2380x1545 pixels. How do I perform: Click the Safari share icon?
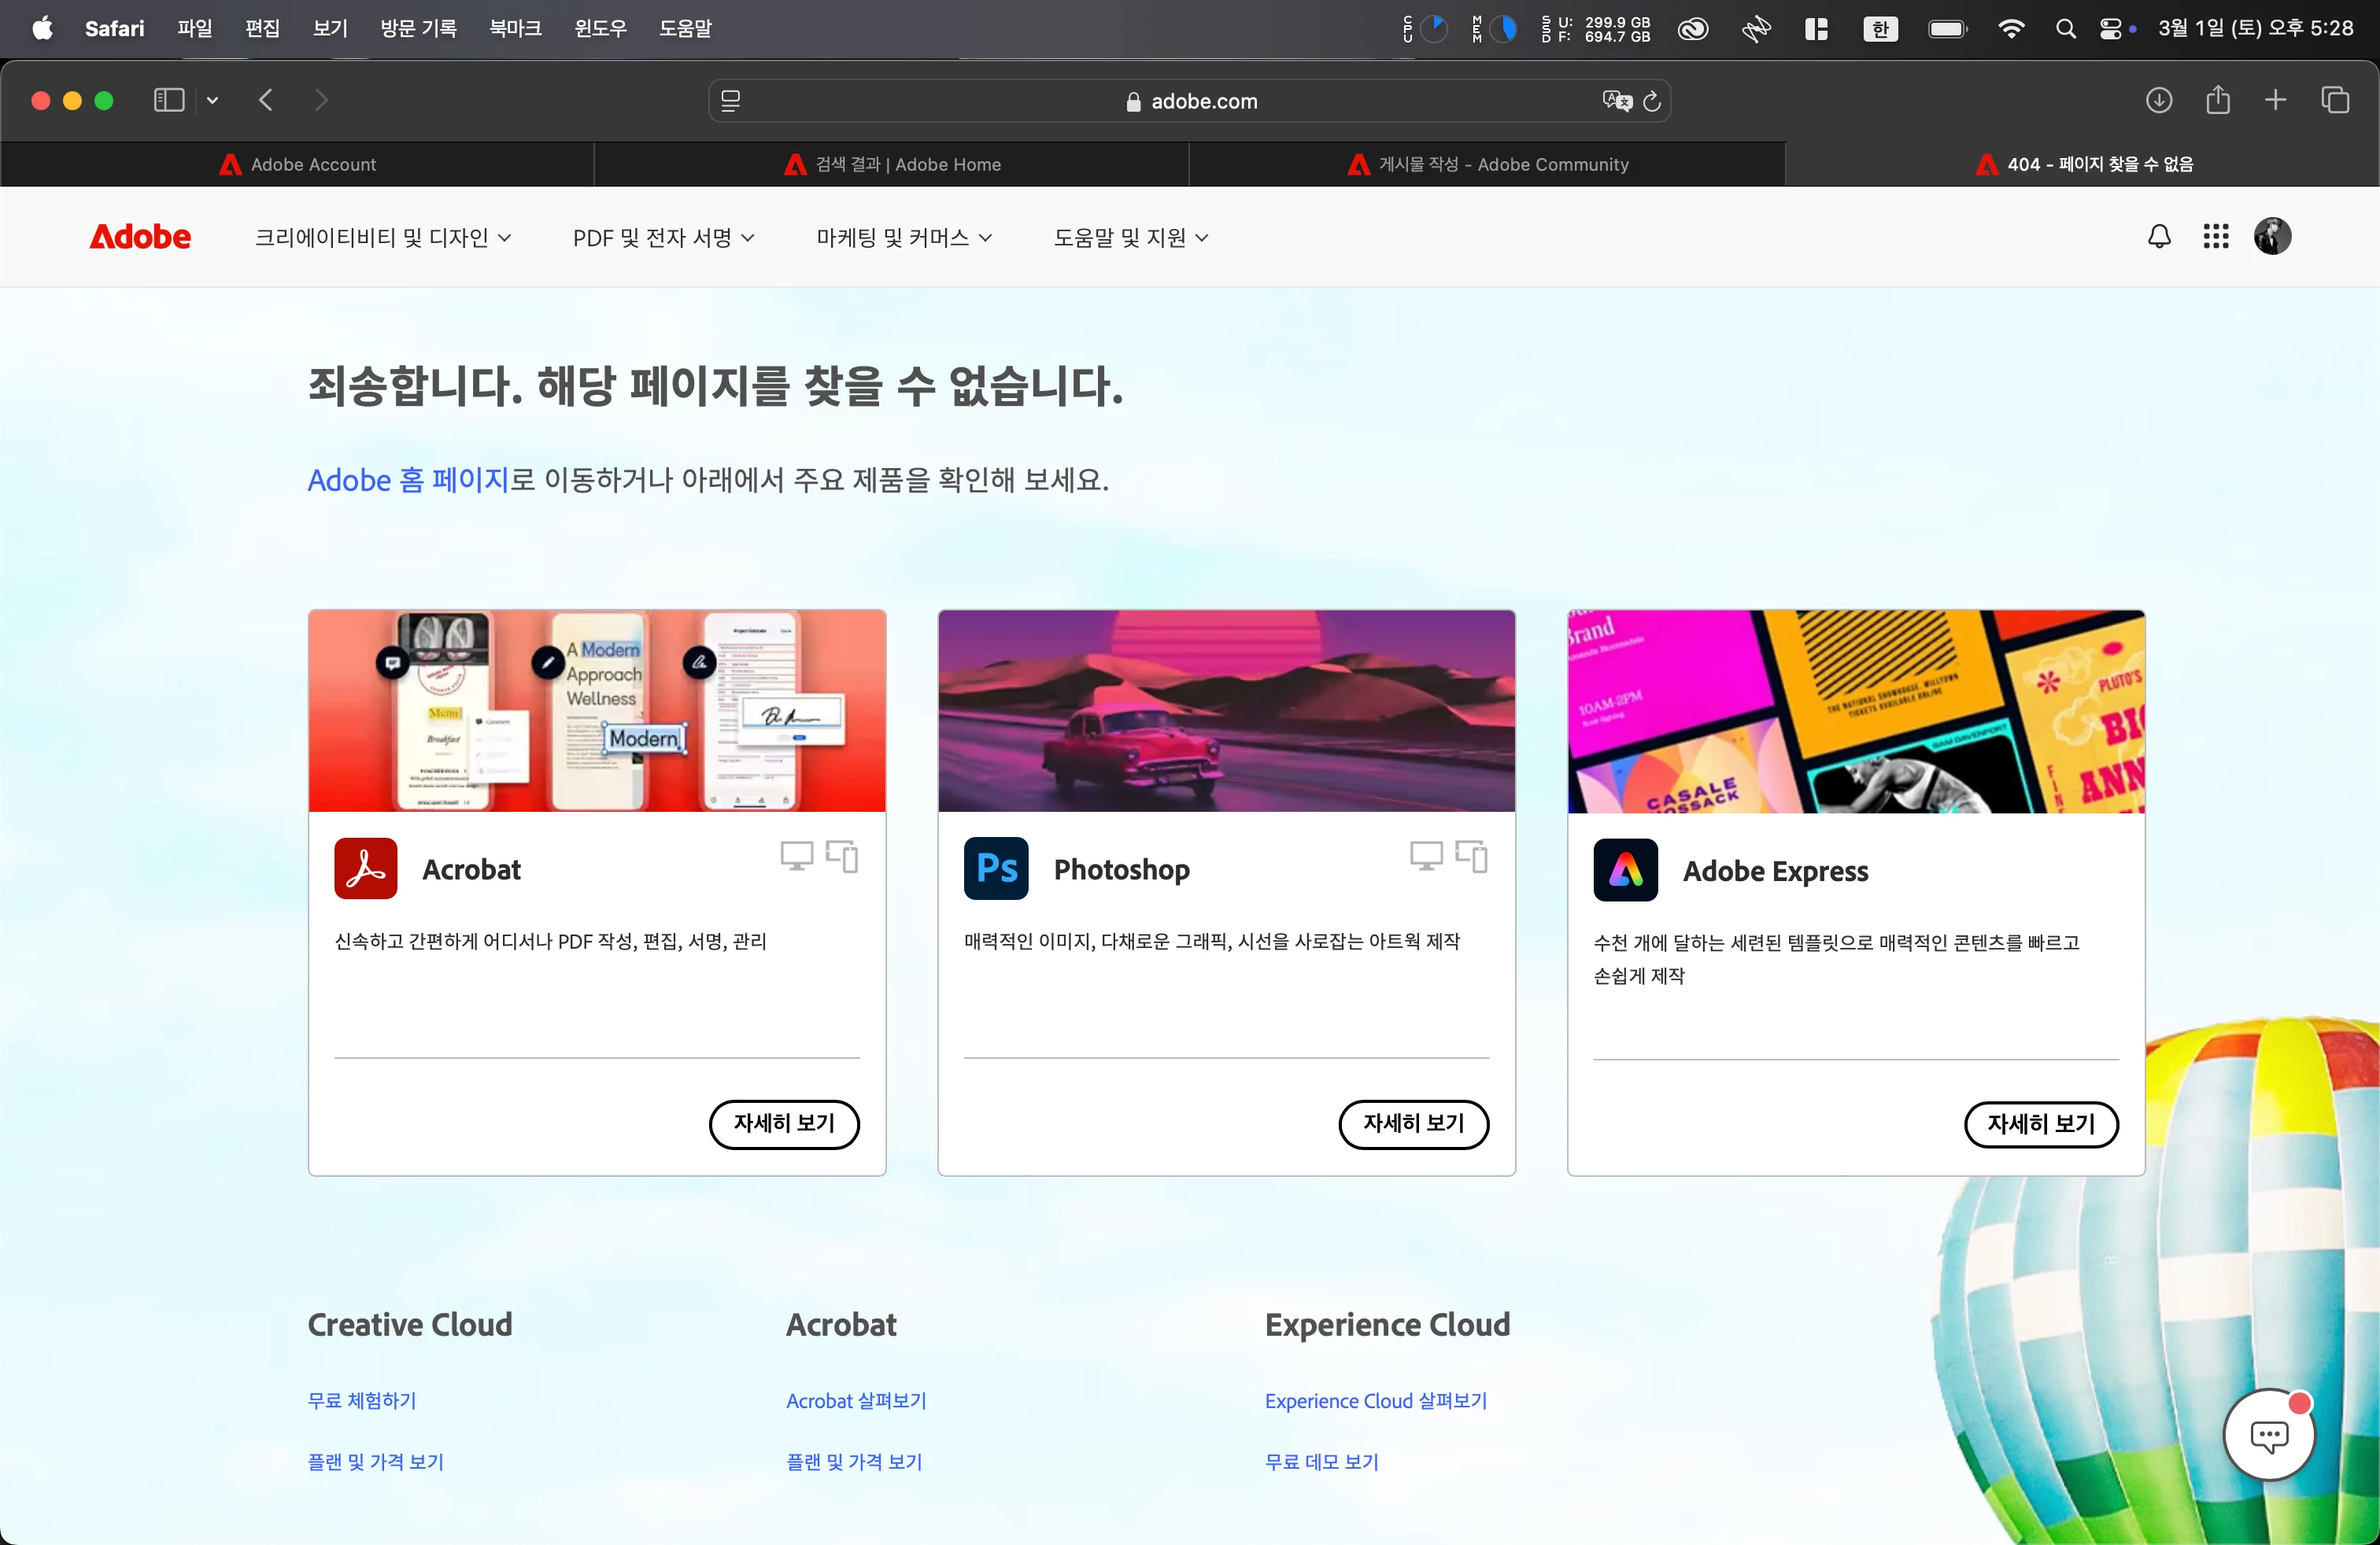(x=2217, y=100)
